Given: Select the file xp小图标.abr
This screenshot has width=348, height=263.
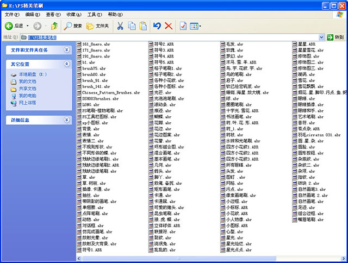Looking at the screenshot, I should (x=95, y=123).
